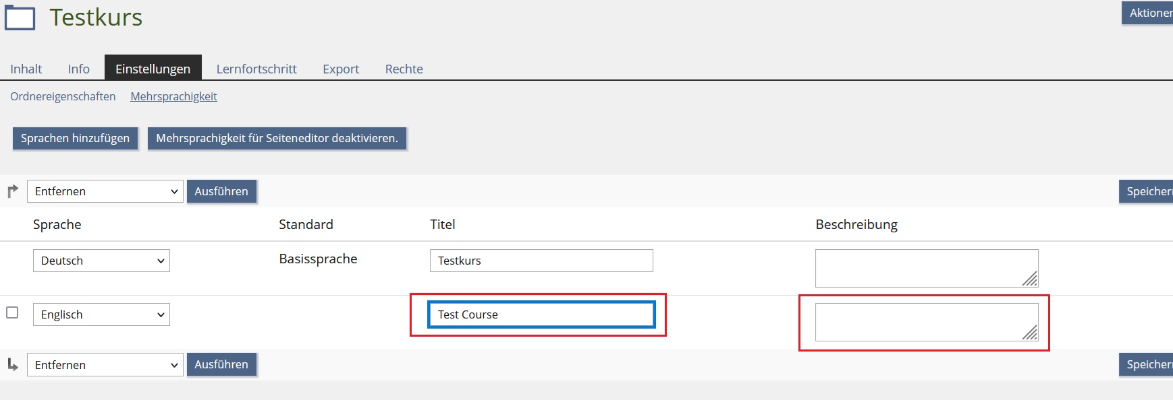Click the Test Course title field
This screenshot has height=400, width=1173.
point(541,314)
